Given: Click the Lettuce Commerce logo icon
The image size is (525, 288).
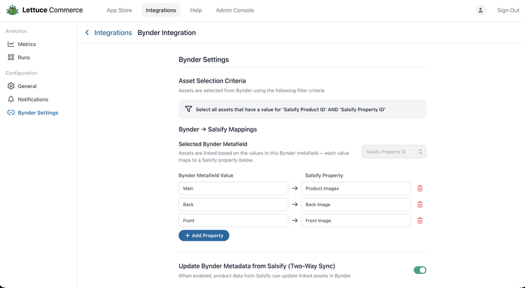Looking at the screenshot, I should (x=13, y=10).
